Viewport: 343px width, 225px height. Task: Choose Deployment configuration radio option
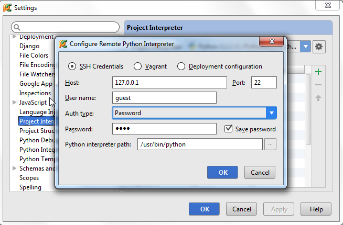click(x=181, y=66)
